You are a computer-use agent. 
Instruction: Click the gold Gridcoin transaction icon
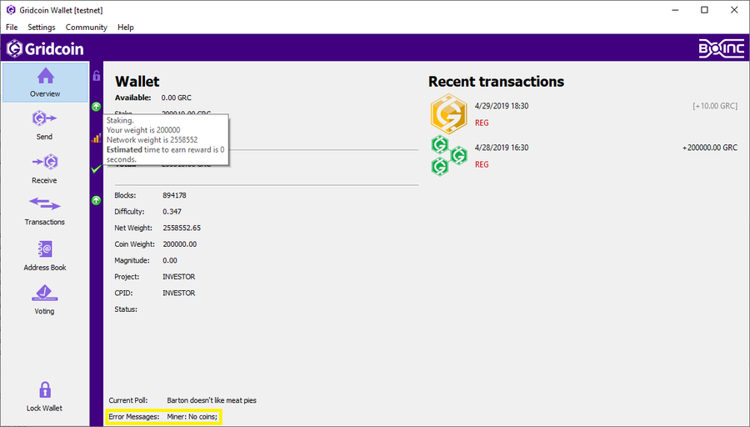(x=448, y=114)
